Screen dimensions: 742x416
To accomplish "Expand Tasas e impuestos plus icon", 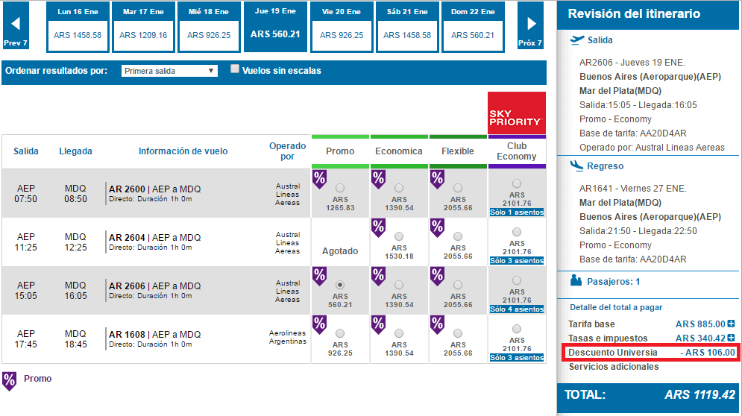I will [731, 338].
